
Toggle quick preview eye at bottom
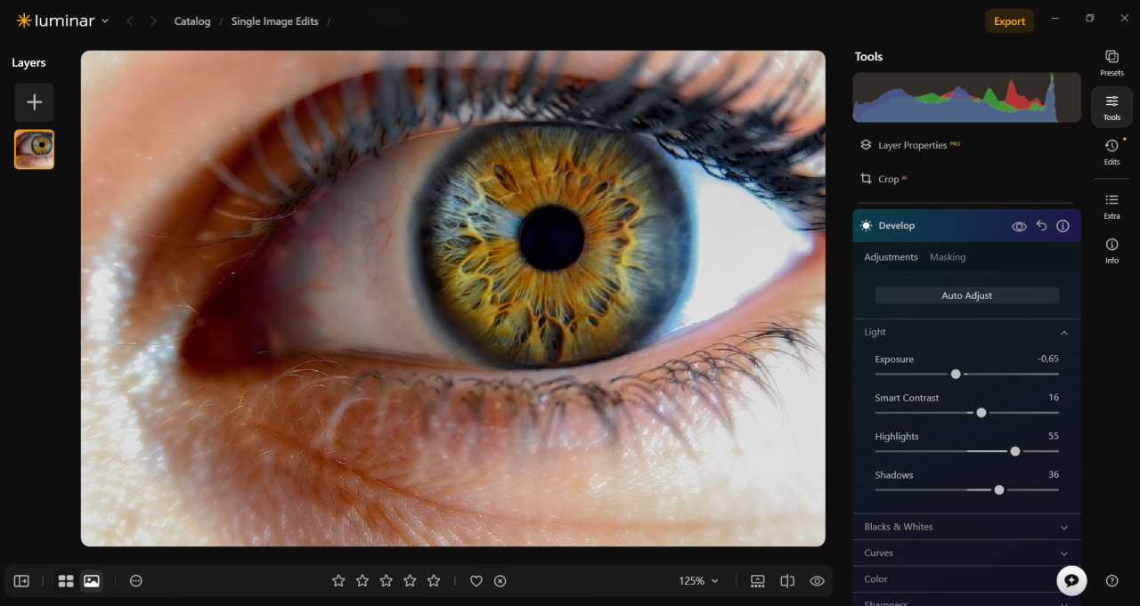click(x=817, y=581)
